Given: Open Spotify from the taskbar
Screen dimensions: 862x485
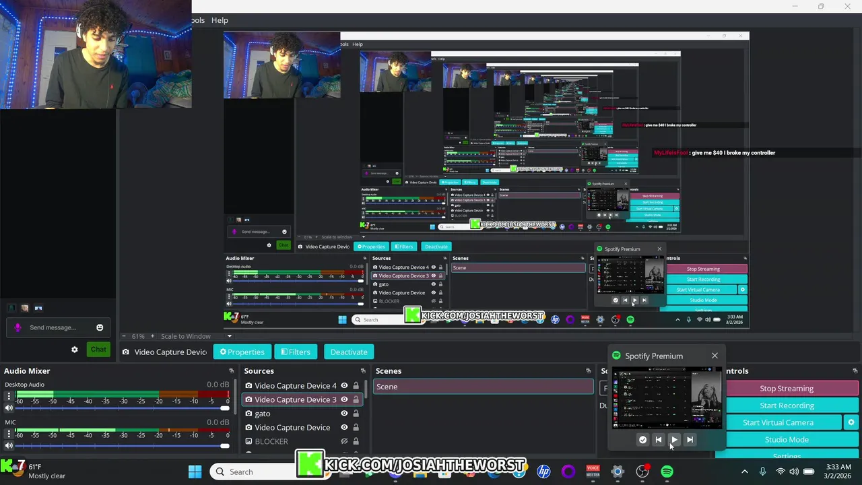Looking at the screenshot, I should 667,472.
